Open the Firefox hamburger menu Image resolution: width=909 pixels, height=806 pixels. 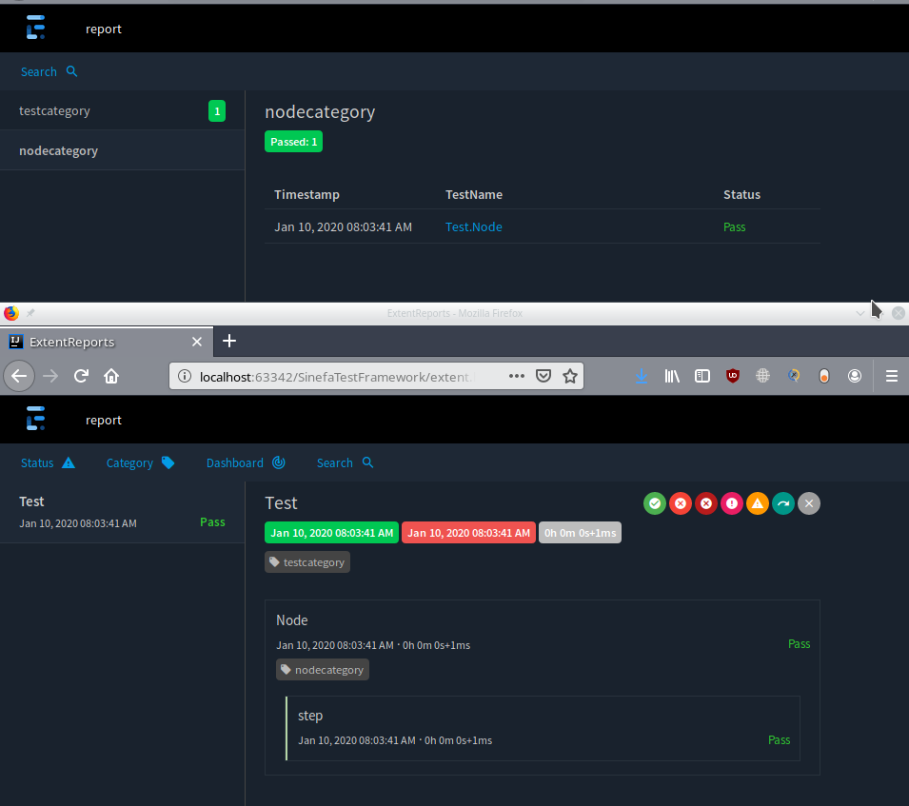(892, 376)
